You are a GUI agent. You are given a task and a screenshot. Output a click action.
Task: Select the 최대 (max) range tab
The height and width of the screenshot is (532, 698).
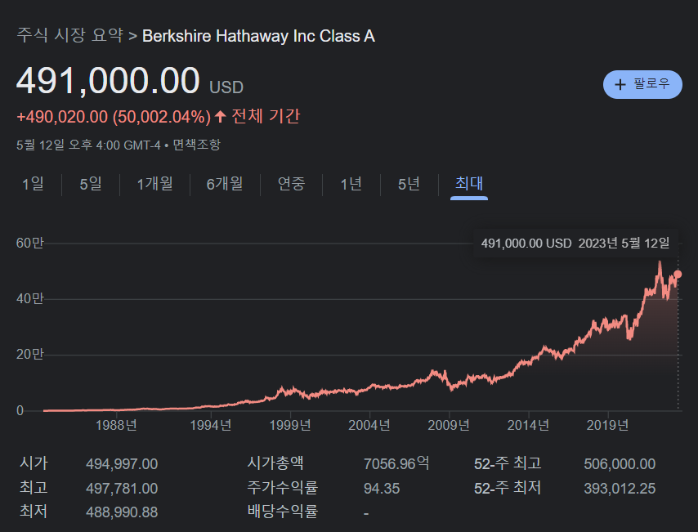tap(469, 183)
